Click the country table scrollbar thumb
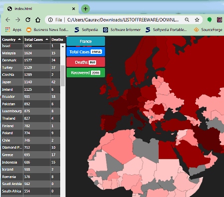This screenshot has width=224, height=197. pyautogui.click(x=63, y=76)
